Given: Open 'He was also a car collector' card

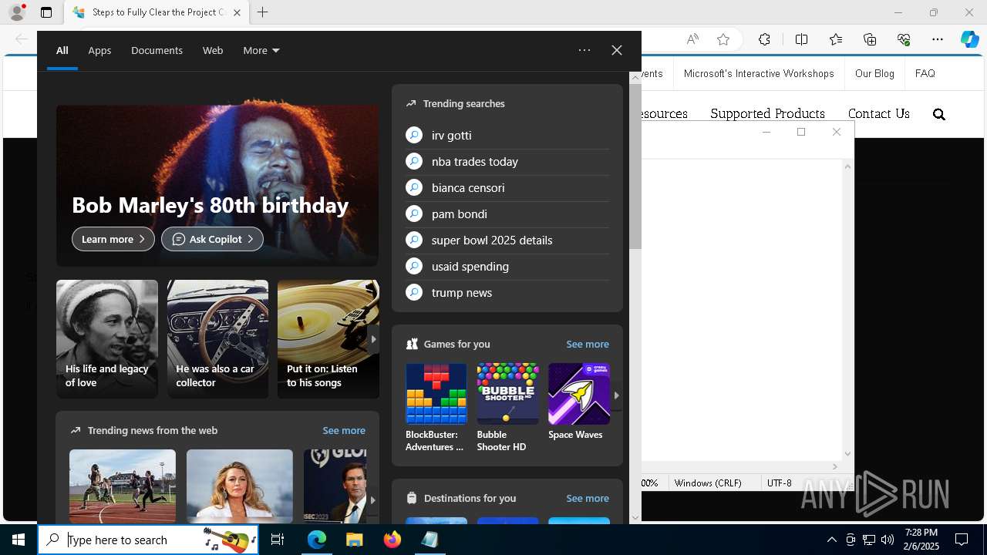Looking at the screenshot, I should (x=218, y=339).
